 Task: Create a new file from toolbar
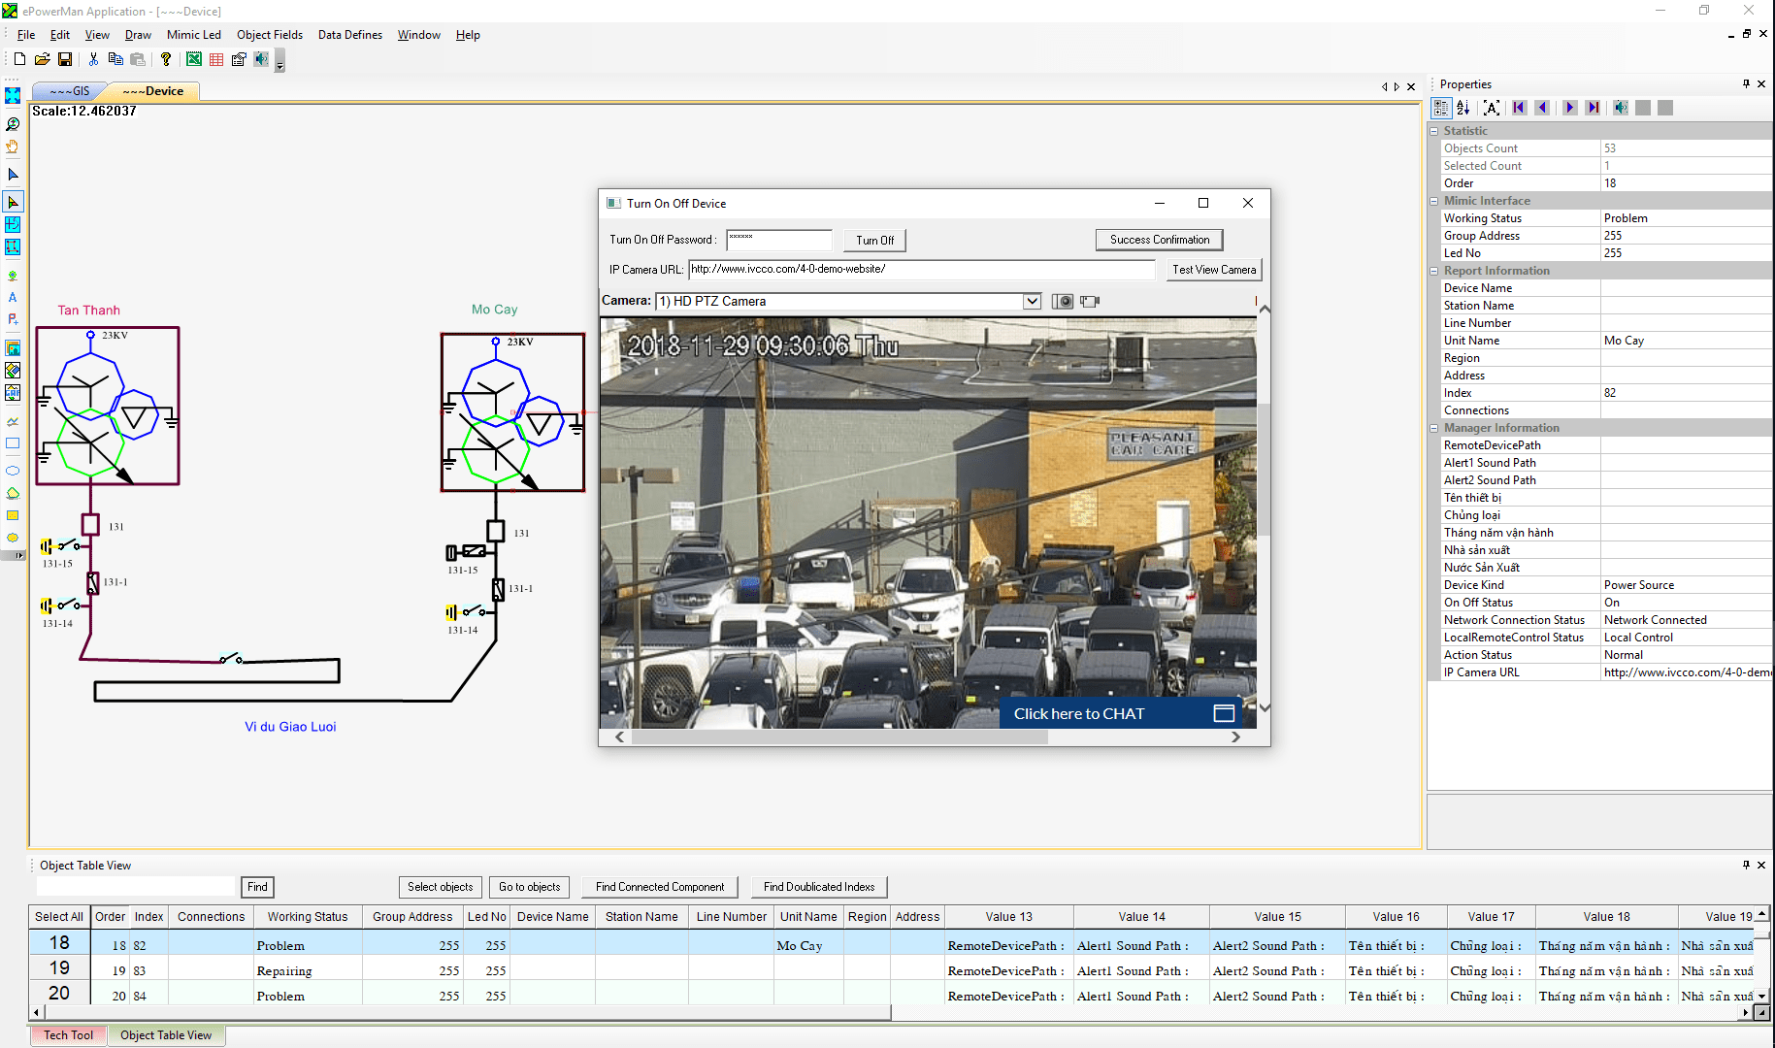click(19, 59)
